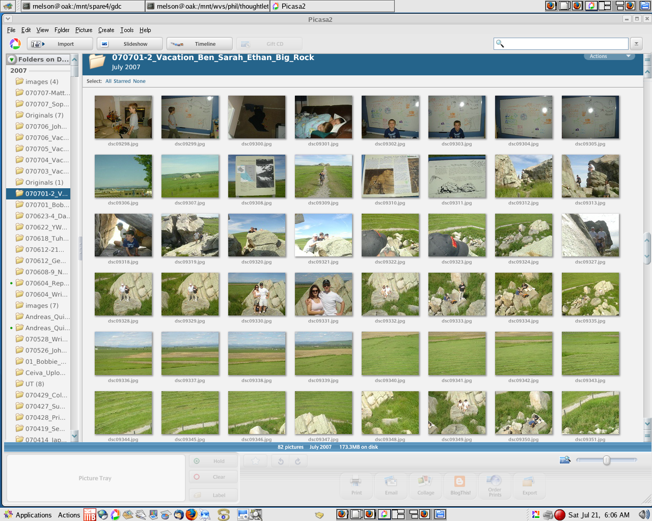Open the Tools menu
Screen dimensions: 652x521
(x=127, y=30)
